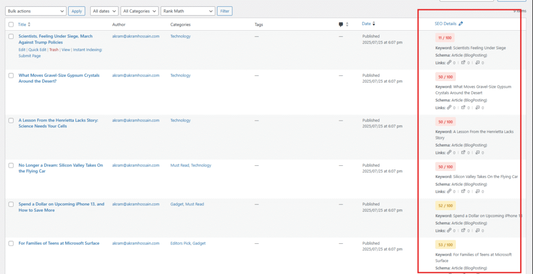Screen dimensions: 533x274
Task: Click external links icon in Henrietta Lacks row
Action: [x=463, y=152]
